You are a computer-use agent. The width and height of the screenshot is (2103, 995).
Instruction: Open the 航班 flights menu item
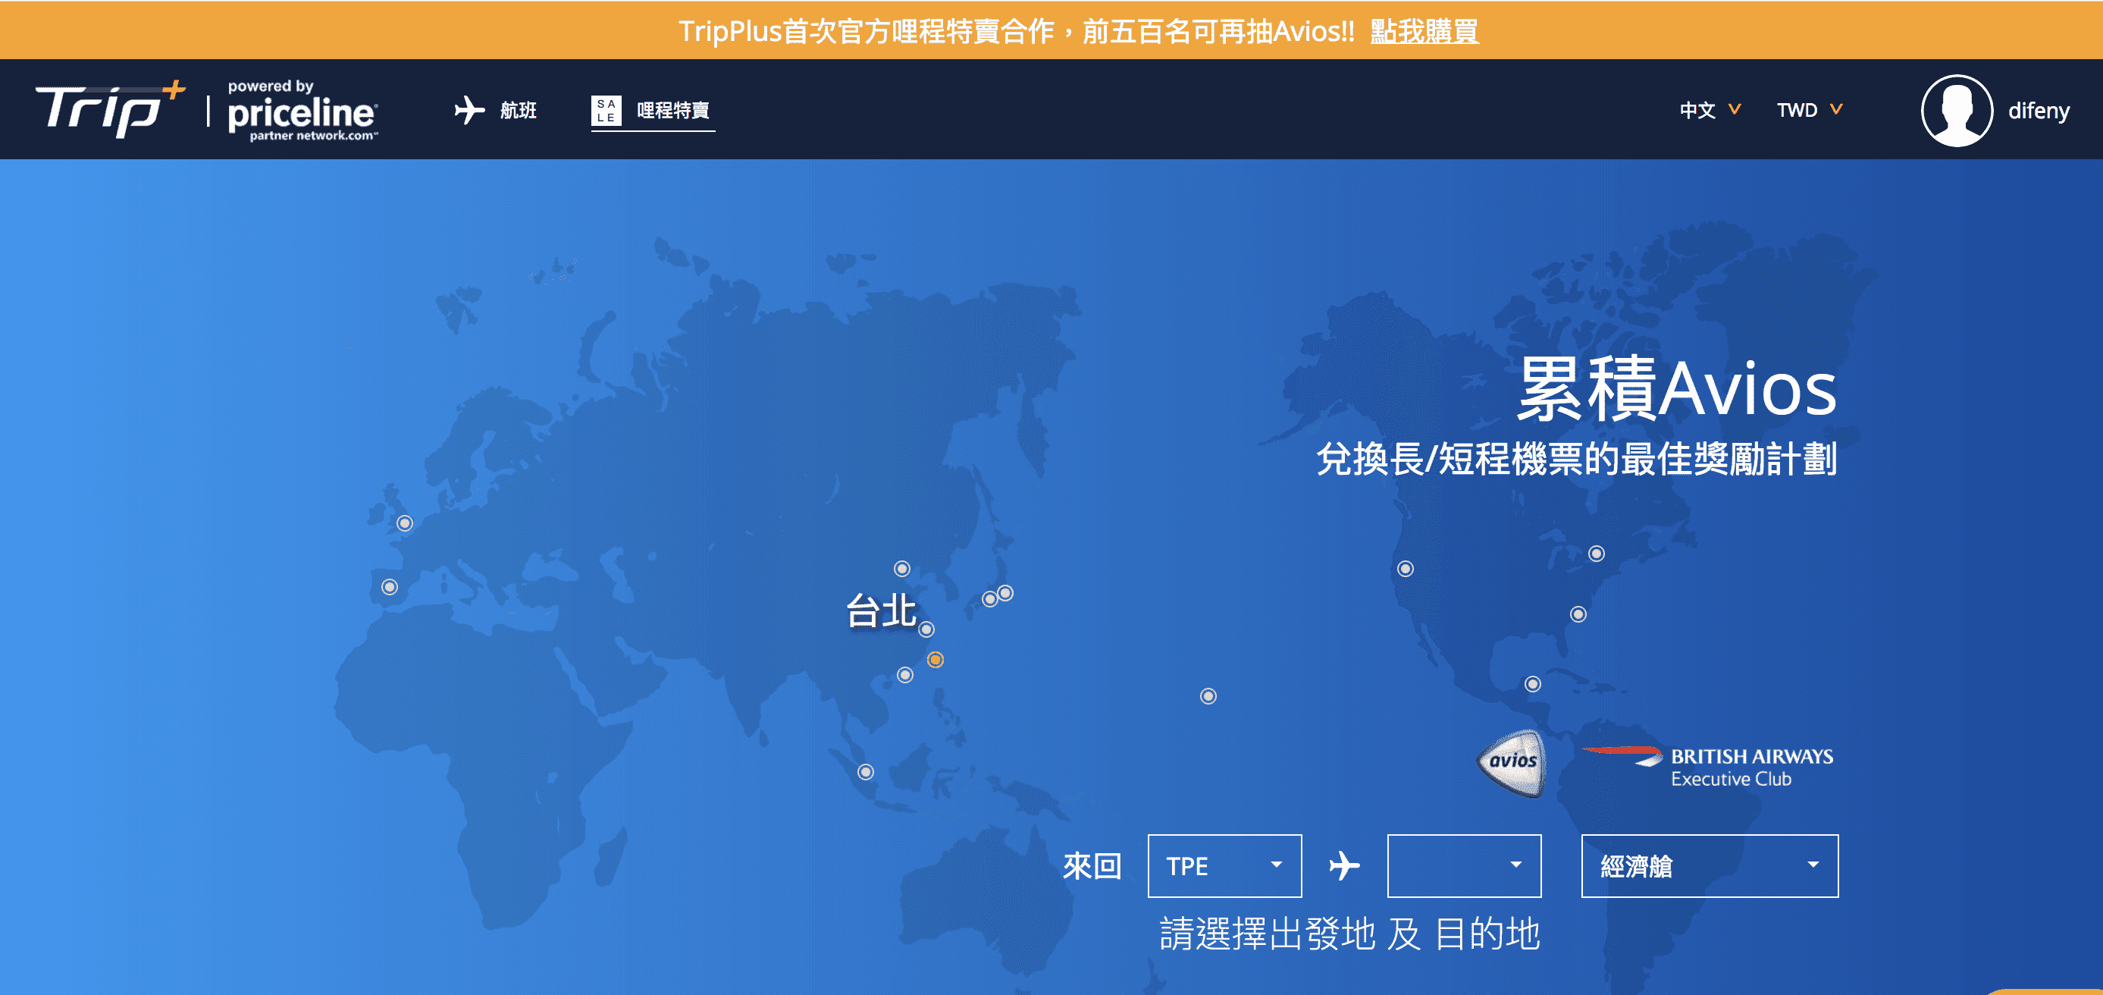coord(518,110)
